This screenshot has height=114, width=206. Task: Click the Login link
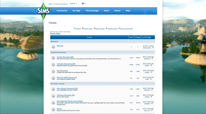coord(50,4)
